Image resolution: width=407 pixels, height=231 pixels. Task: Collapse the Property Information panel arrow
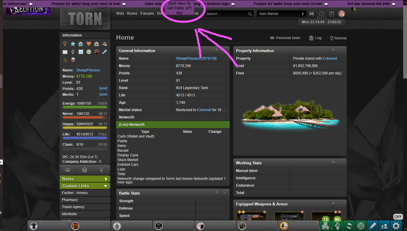[x=342, y=51]
